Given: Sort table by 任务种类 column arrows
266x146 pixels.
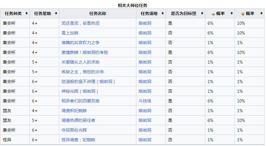Looking at the screenshot, I should [26, 13].
